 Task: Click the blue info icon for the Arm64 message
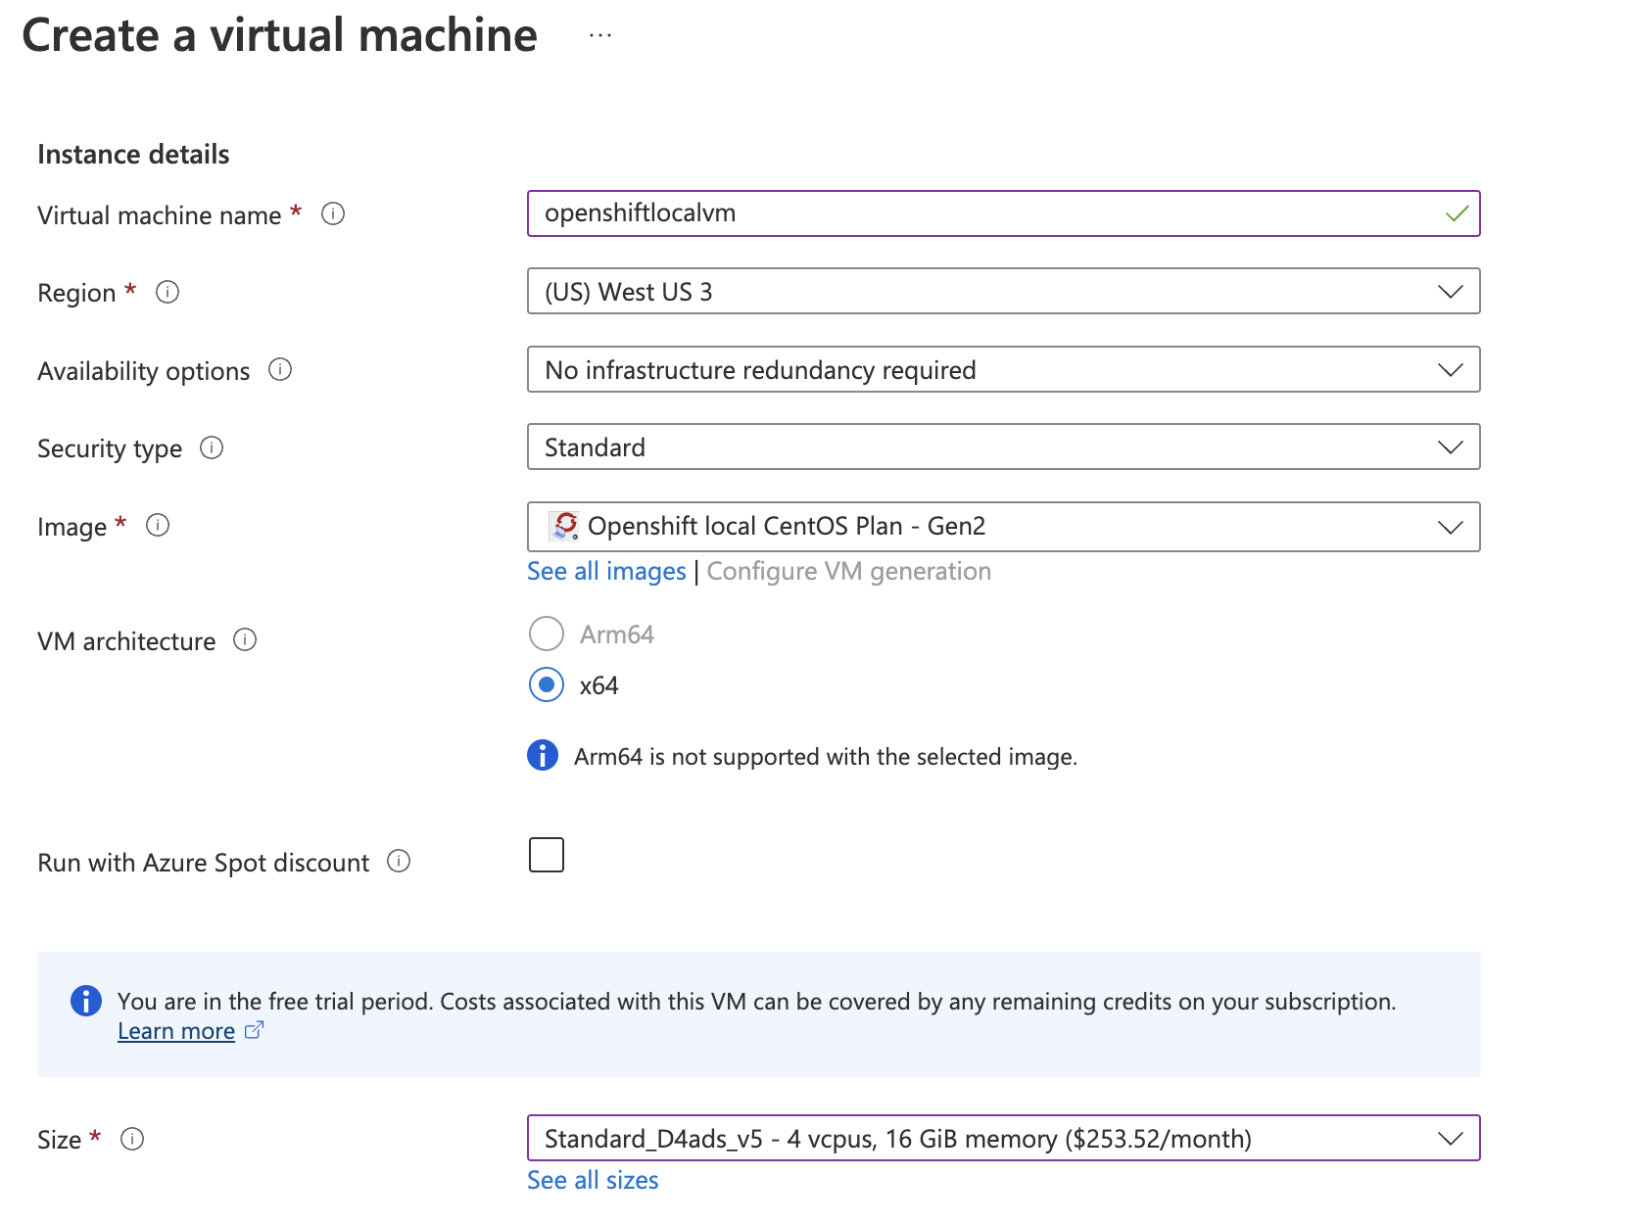(x=543, y=756)
